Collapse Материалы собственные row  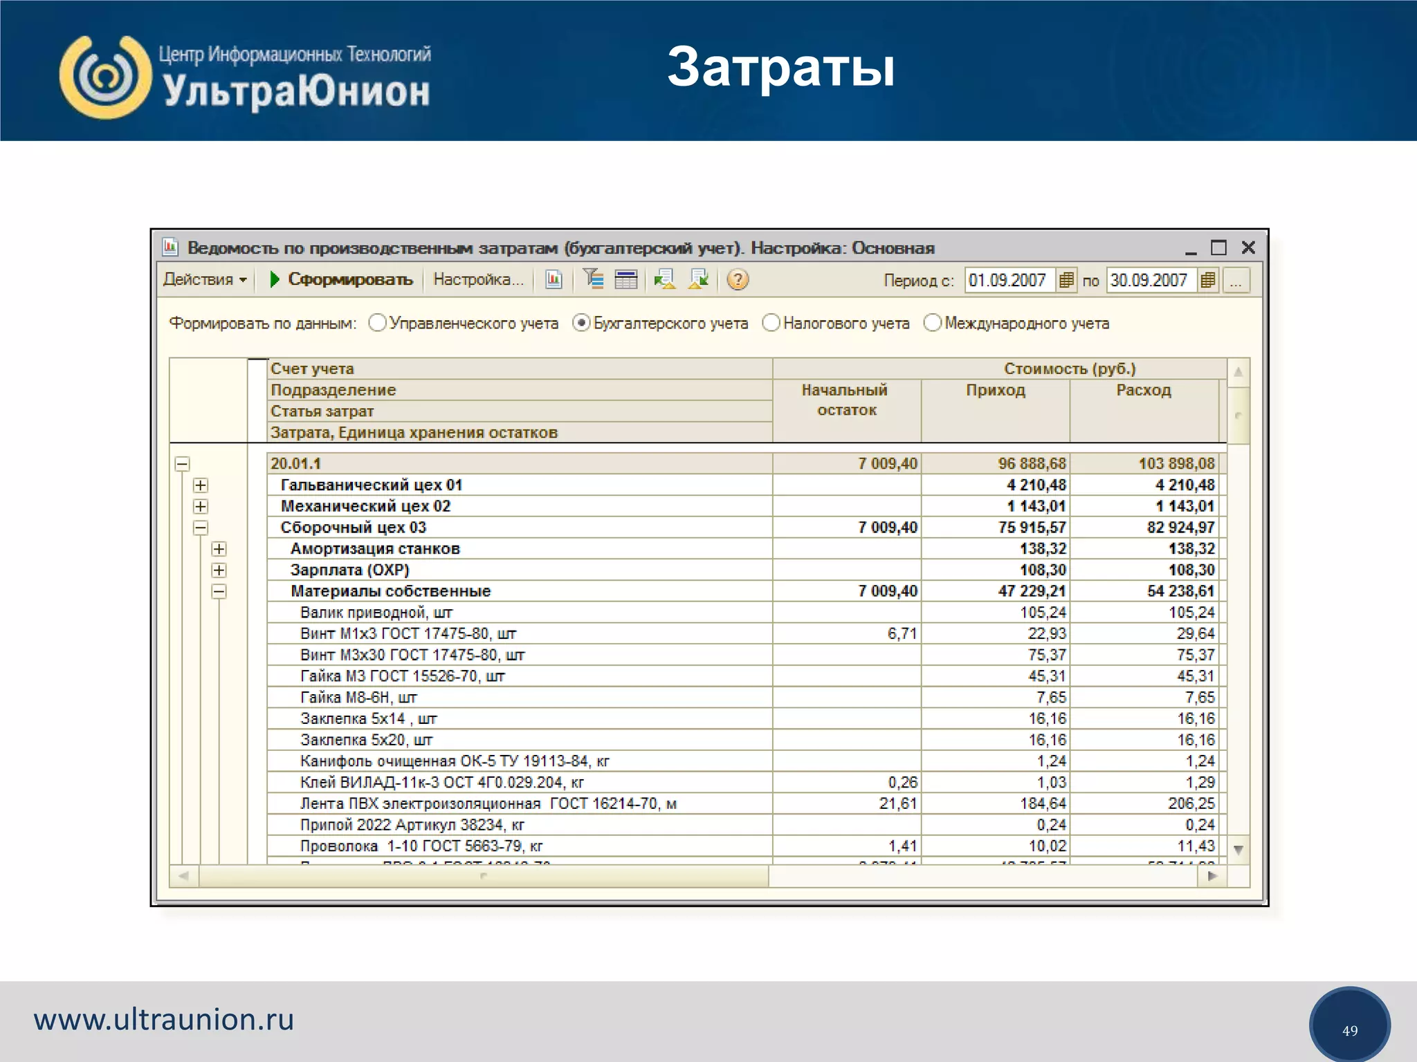click(x=219, y=592)
